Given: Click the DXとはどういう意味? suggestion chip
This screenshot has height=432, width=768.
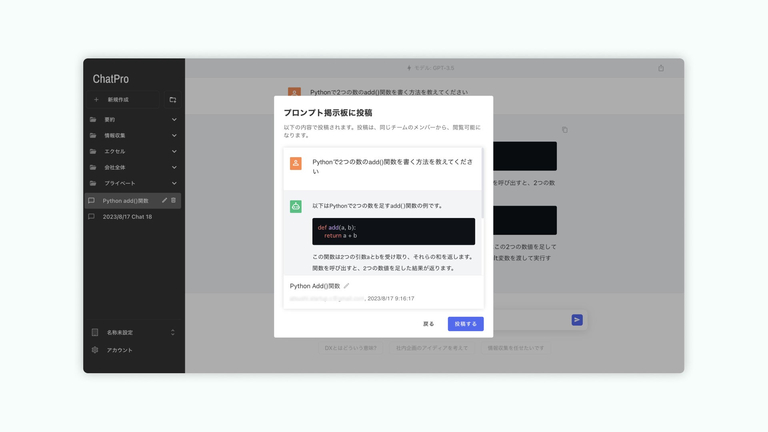Looking at the screenshot, I should click(350, 348).
